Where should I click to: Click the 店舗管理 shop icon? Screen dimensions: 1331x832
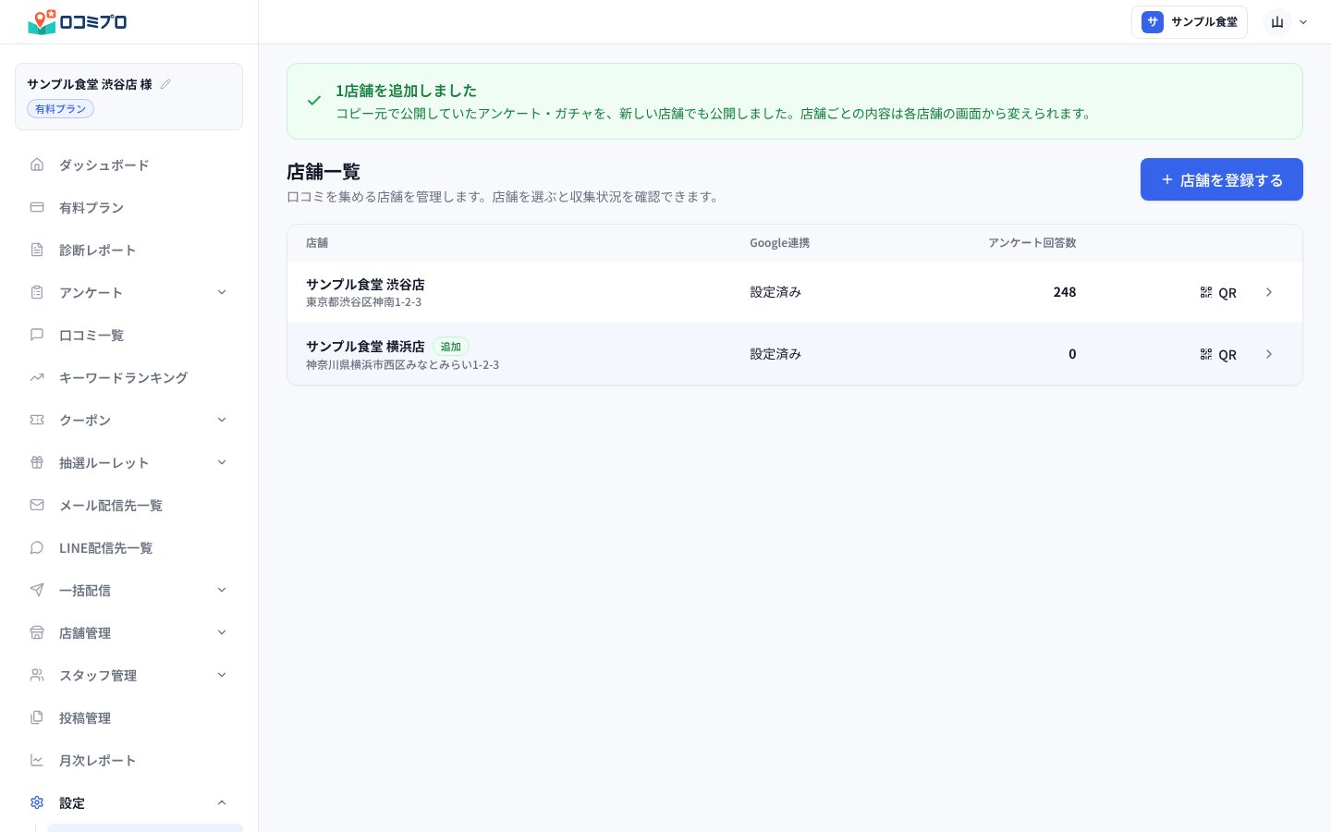tap(37, 632)
